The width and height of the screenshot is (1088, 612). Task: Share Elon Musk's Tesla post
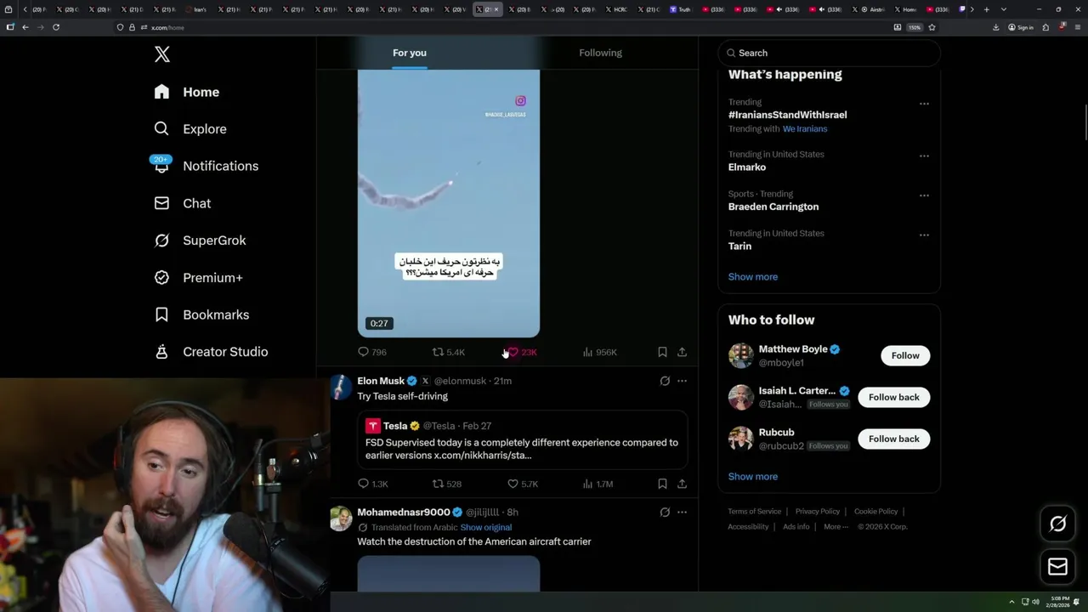tap(682, 484)
